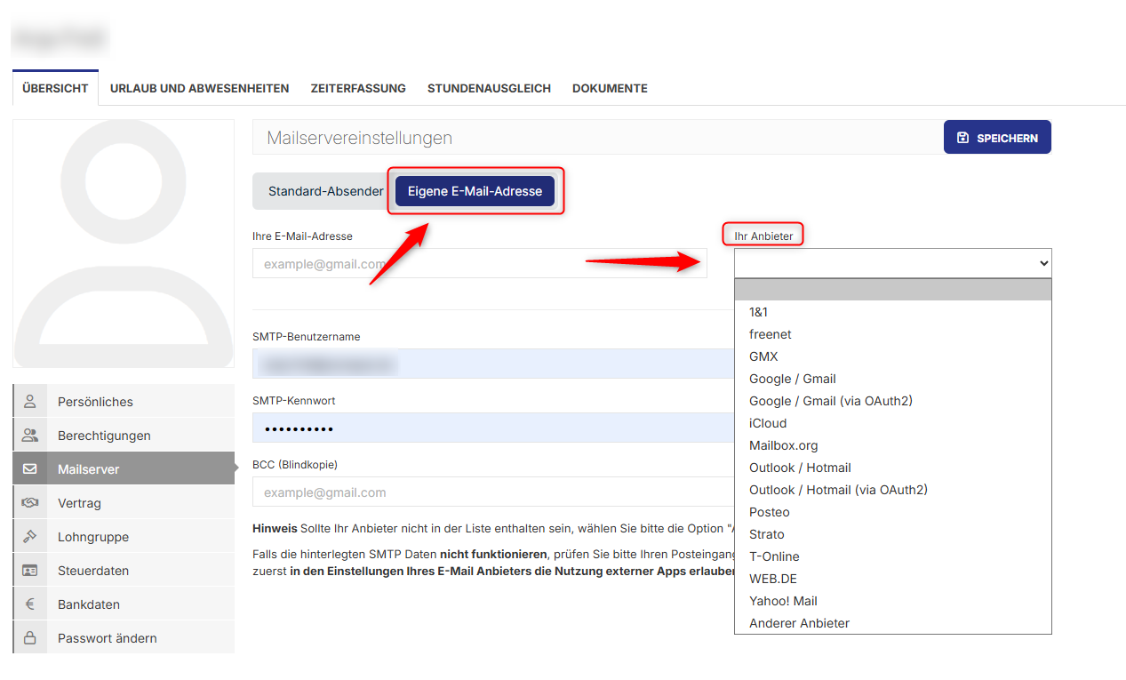Open Vertrag using its handshake icon
The width and height of the screenshot is (1126, 680).
(x=29, y=502)
